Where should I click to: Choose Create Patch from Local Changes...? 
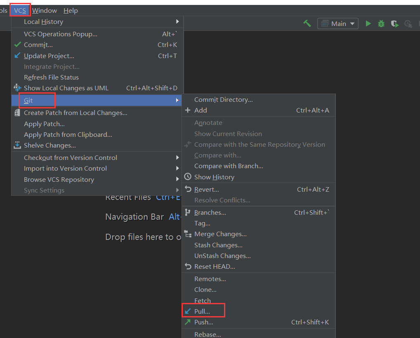point(97,113)
